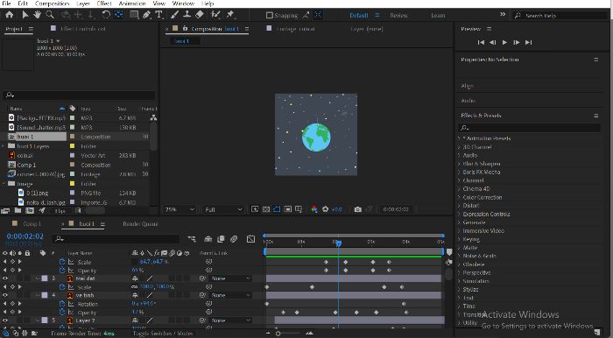The width and height of the screenshot is (613, 338).
Task: Expand the Distort effects category
Action: click(460, 206)
